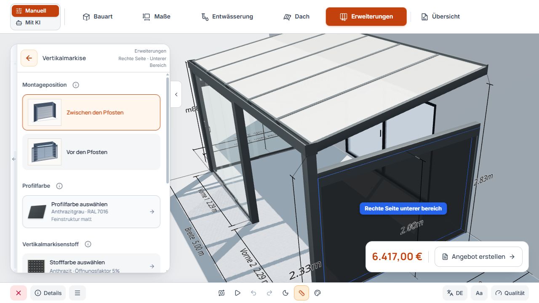Open the Entwässerung tab
539x303 pixels.
click(227, 17)
